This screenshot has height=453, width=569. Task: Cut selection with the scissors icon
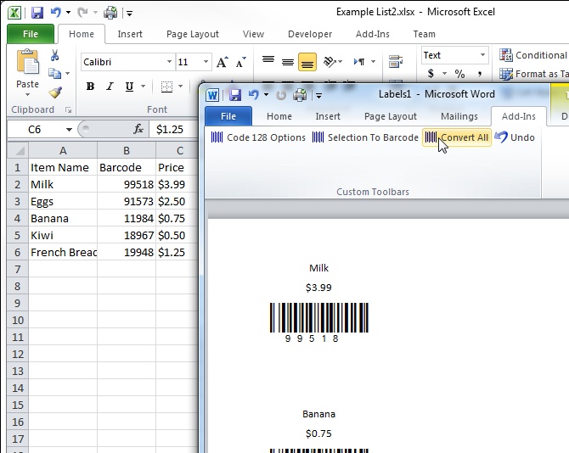point(55,55)
